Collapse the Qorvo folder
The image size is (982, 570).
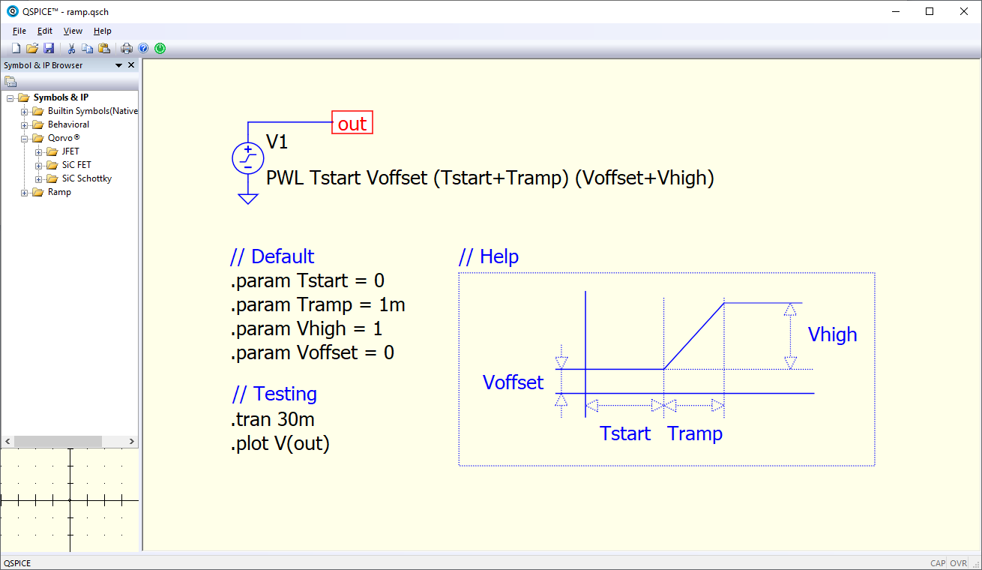[24, 139]
